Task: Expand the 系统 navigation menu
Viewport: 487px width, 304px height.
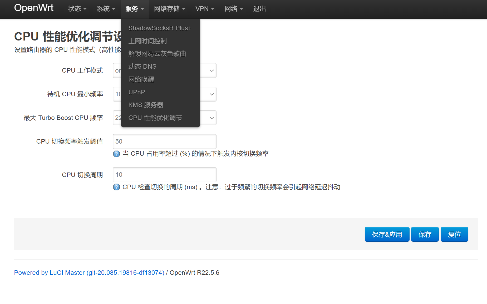Action: 106,9
